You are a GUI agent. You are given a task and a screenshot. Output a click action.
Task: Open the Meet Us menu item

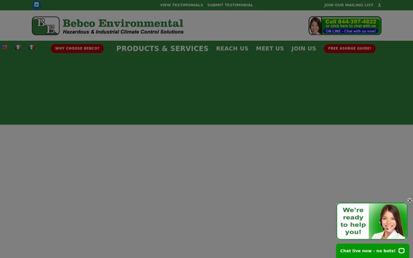(x=270, y=49)
